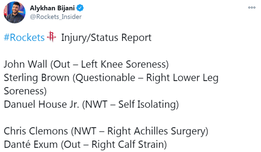Click the Injury/Status Report heading text
261x152 pixels.
(x=106, y=38)
